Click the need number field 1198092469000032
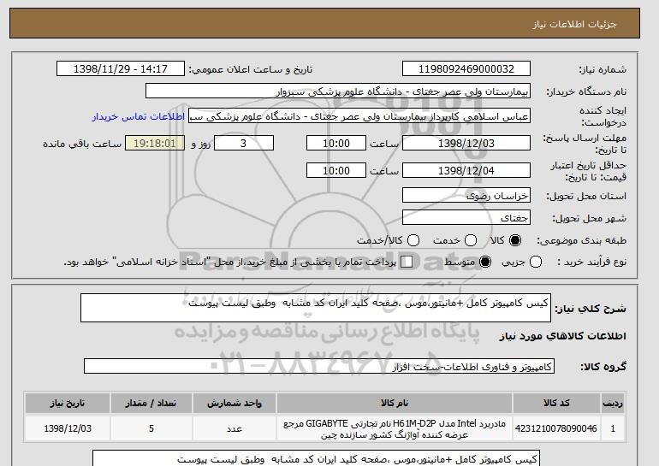Image resolution: width=659 pixels, height=466 pixels. point(466,69)
